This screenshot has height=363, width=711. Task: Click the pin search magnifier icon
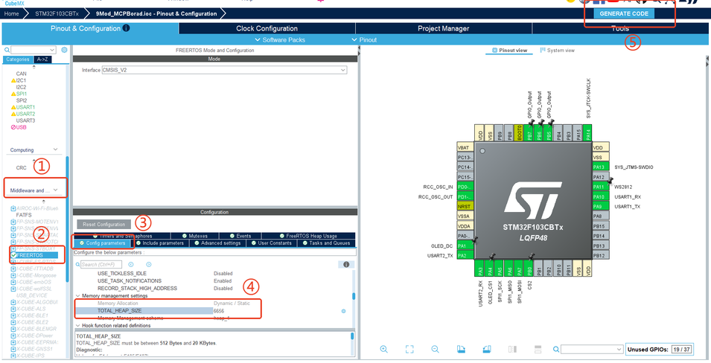[556, 349]
